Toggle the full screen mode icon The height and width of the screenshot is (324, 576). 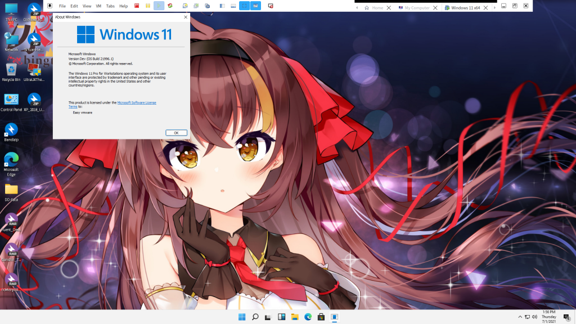pyautogui.click(x=244, y=6)
